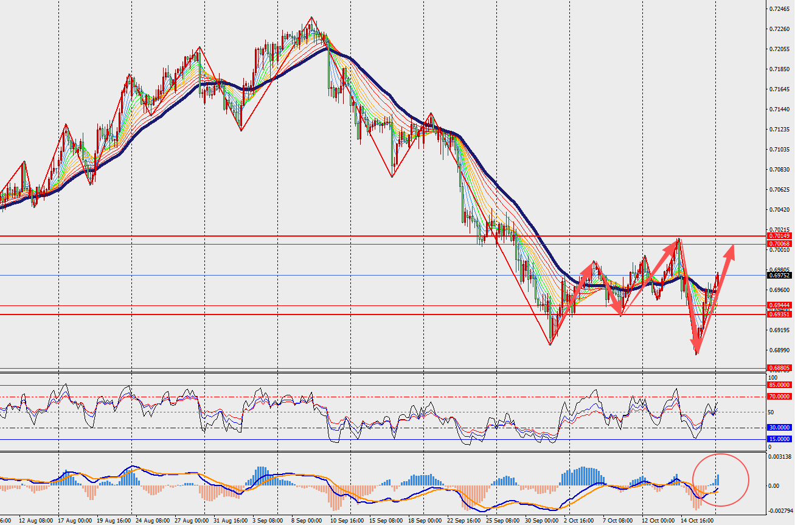Click the 0.69195 price scale label

[x=779, y=330]
